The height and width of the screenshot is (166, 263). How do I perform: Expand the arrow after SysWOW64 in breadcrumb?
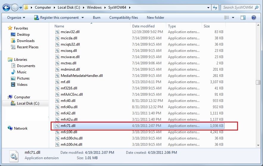tap(130, 7)
